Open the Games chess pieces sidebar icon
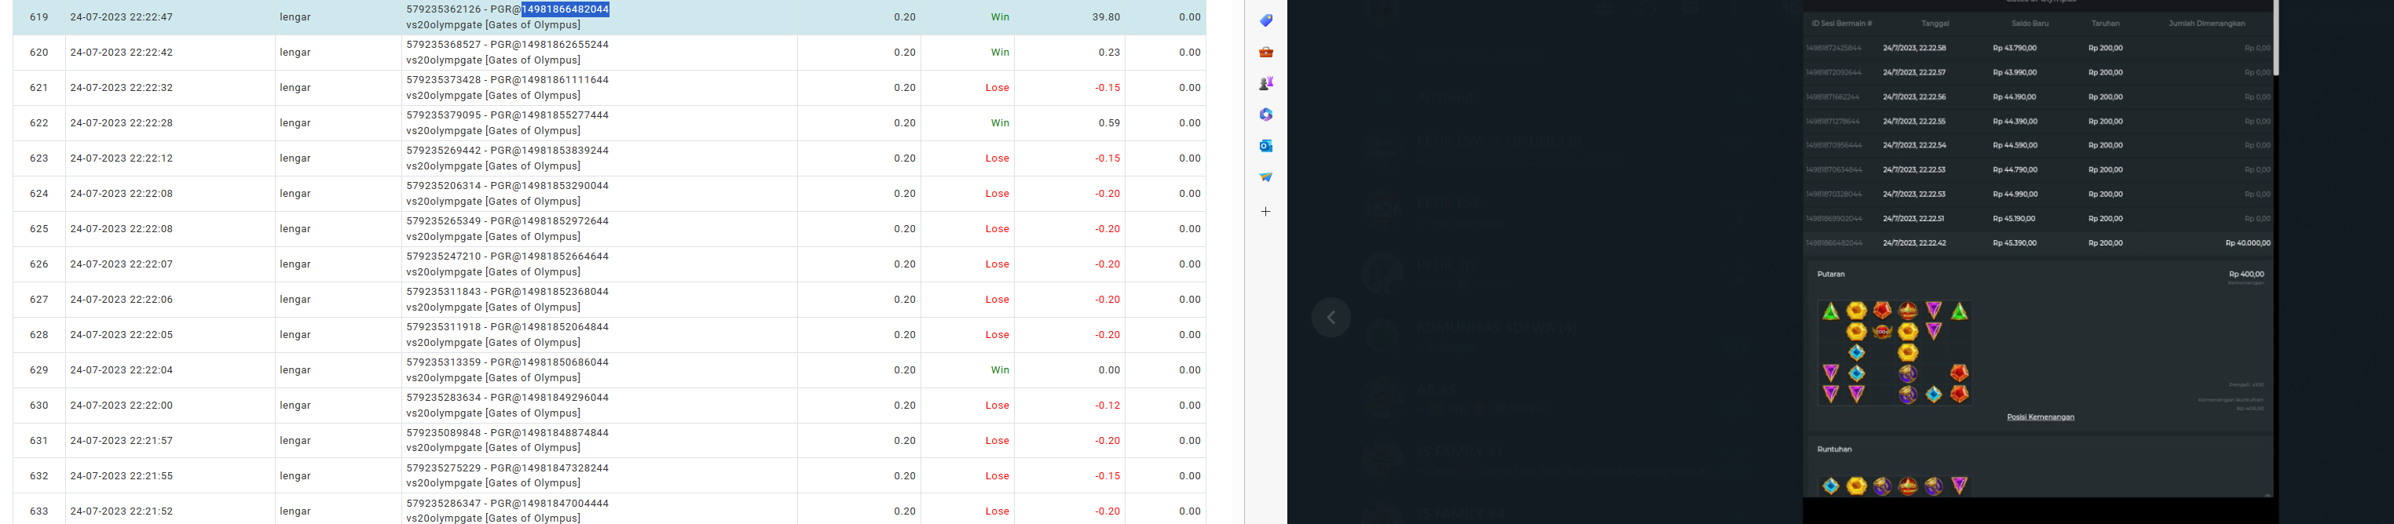Viewport: 2394px width, 524px height. [1266, 83]
